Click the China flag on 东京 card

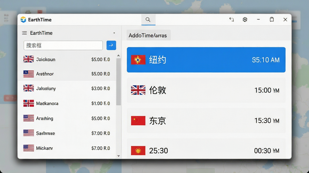point(138,120)
